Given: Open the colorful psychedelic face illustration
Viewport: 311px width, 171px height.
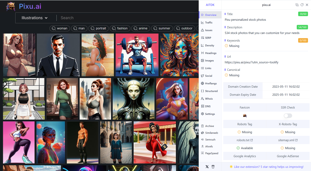Looking at the screenshot, I should click(x=179, y=55).
